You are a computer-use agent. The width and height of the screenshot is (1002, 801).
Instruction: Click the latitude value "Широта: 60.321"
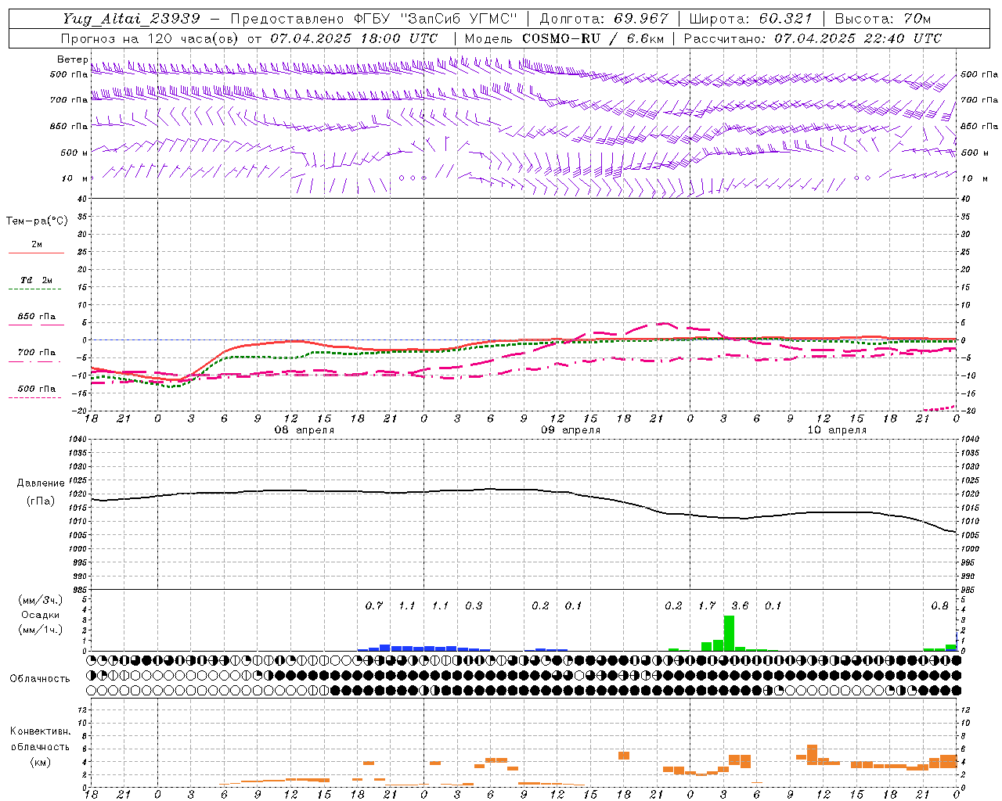(752, 19)
